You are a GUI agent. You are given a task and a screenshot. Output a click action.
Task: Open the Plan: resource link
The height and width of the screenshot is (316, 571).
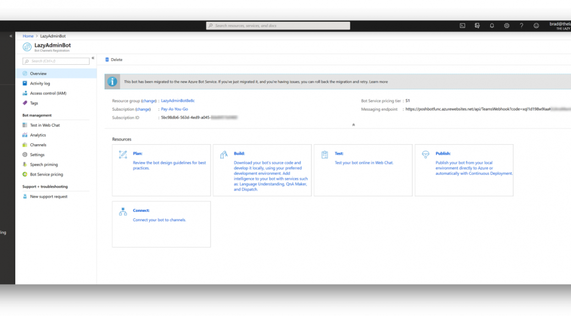[138, 153]
